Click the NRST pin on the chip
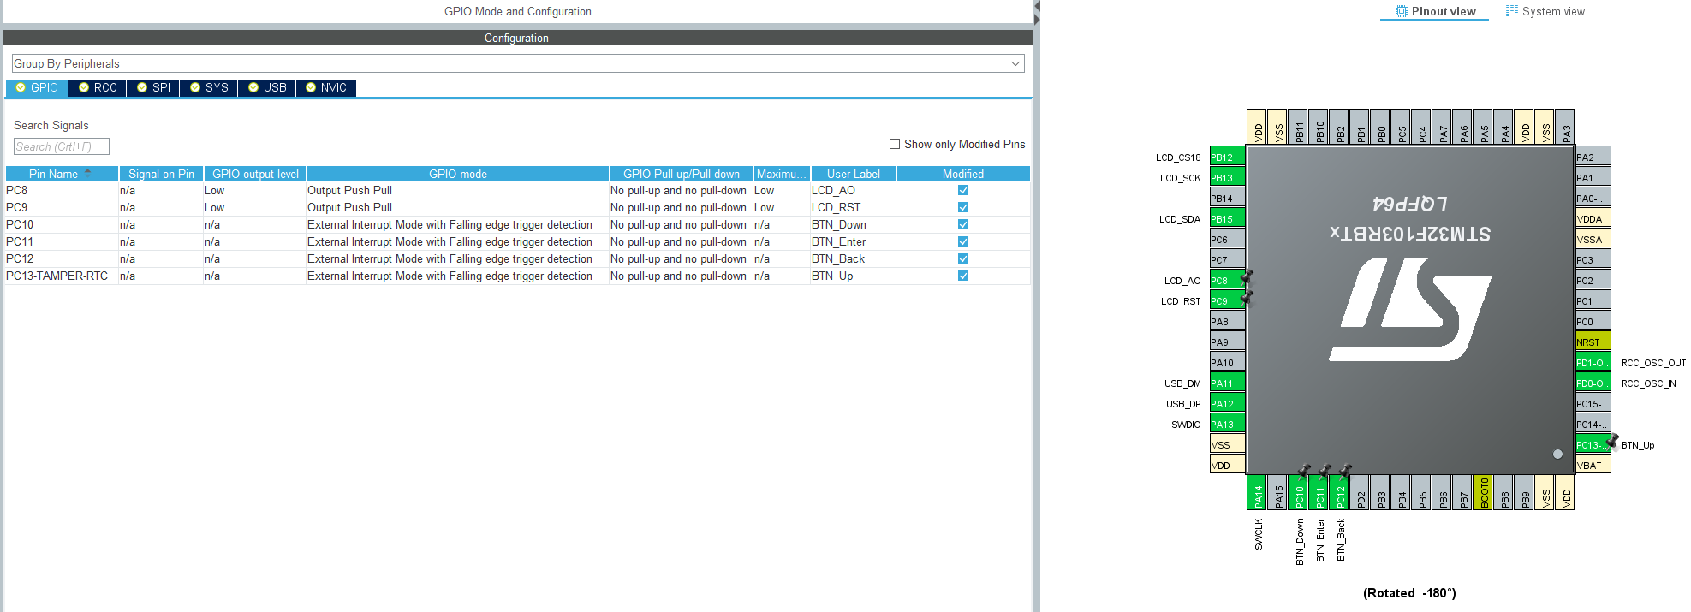Screen dimensions: 1691x612 pyautogui.click(x=1593, y=342)
